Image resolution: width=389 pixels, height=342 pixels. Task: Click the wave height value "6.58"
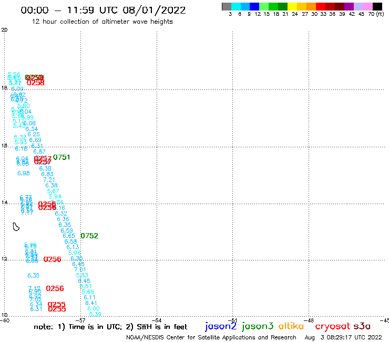[71, 242]
